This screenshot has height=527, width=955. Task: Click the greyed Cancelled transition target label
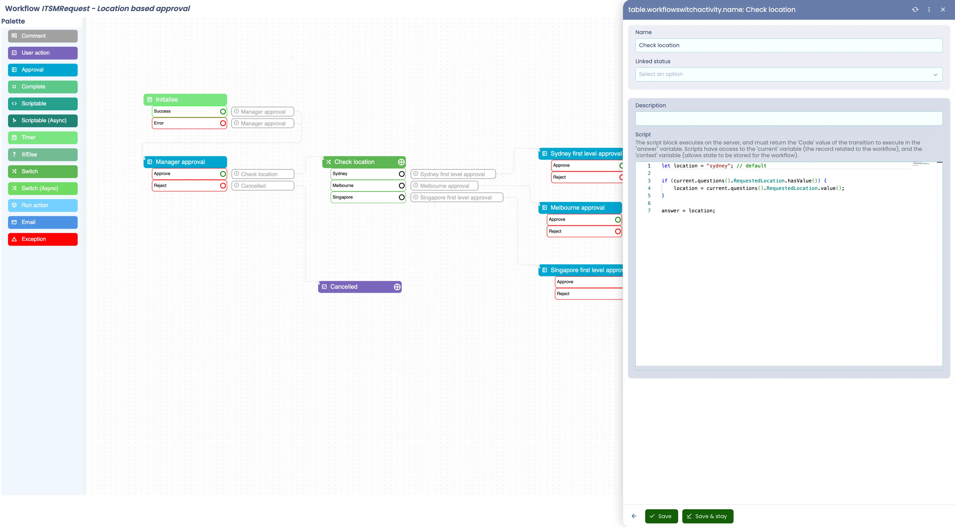tap(262, 186)
